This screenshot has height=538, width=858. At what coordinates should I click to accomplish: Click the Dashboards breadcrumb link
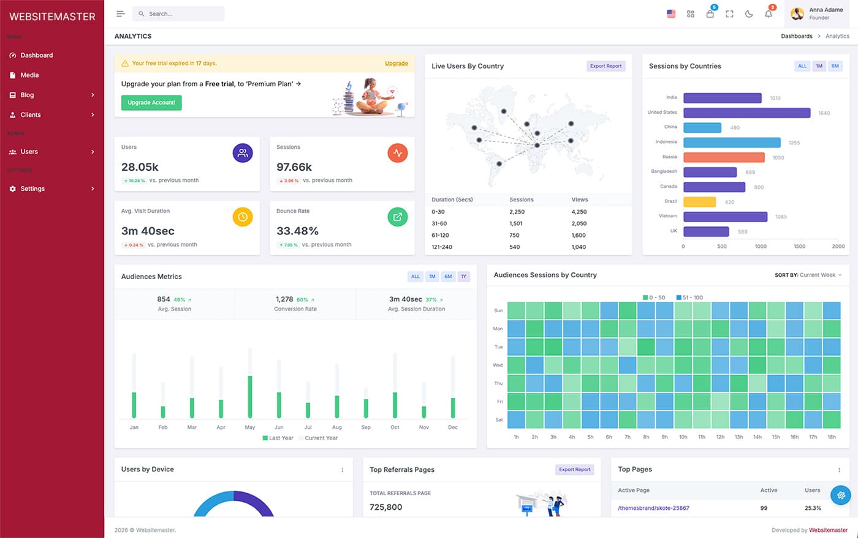coord(797,36)
